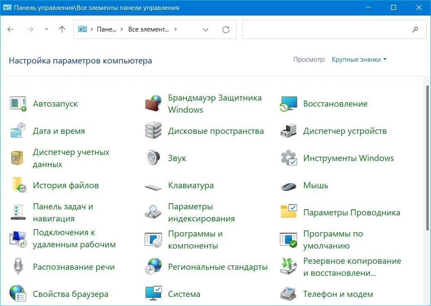Open the Телефон и модем link text
This screenshot has width=431, height=306.
(338, 294)
